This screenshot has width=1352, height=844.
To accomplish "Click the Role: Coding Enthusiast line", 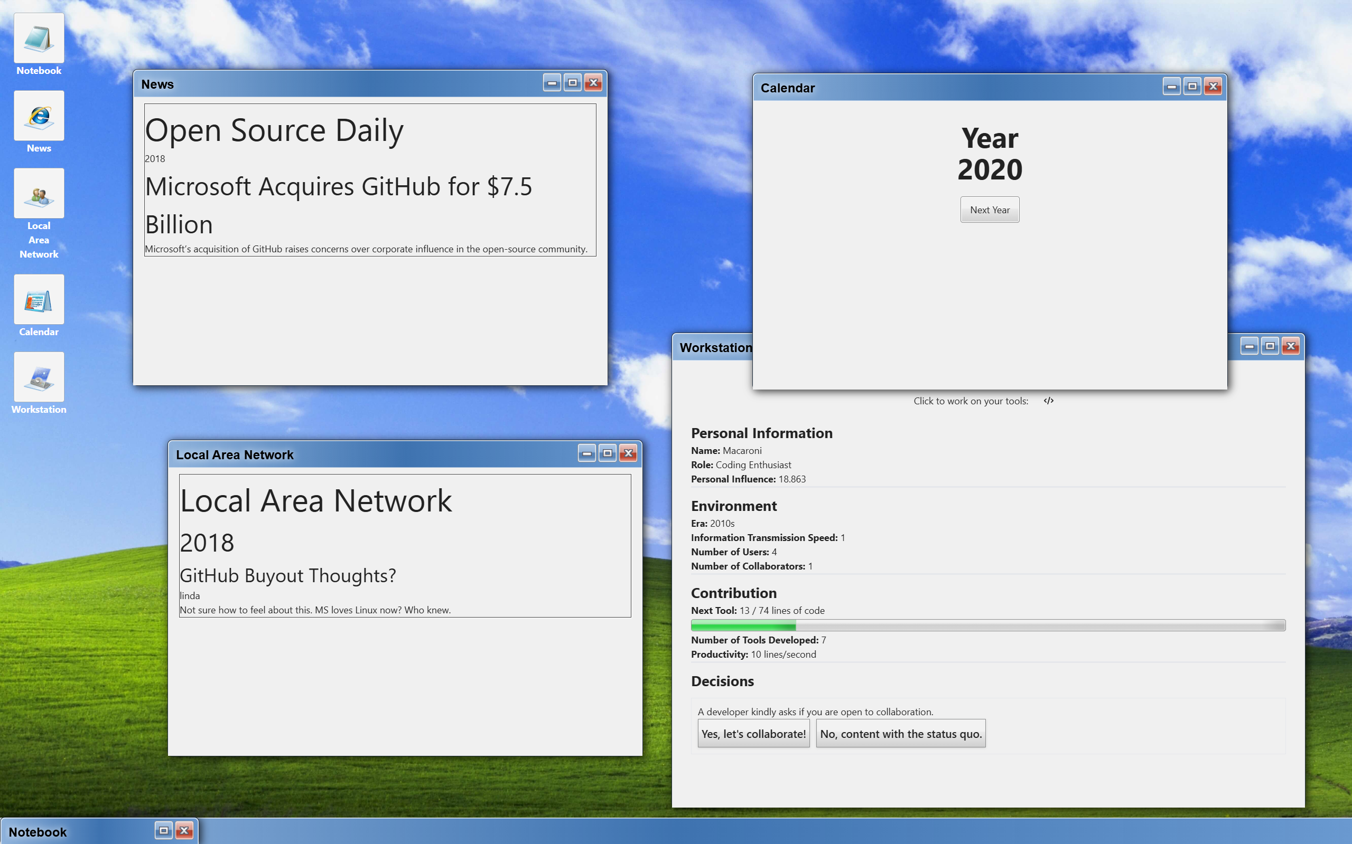I will [741, 464].
